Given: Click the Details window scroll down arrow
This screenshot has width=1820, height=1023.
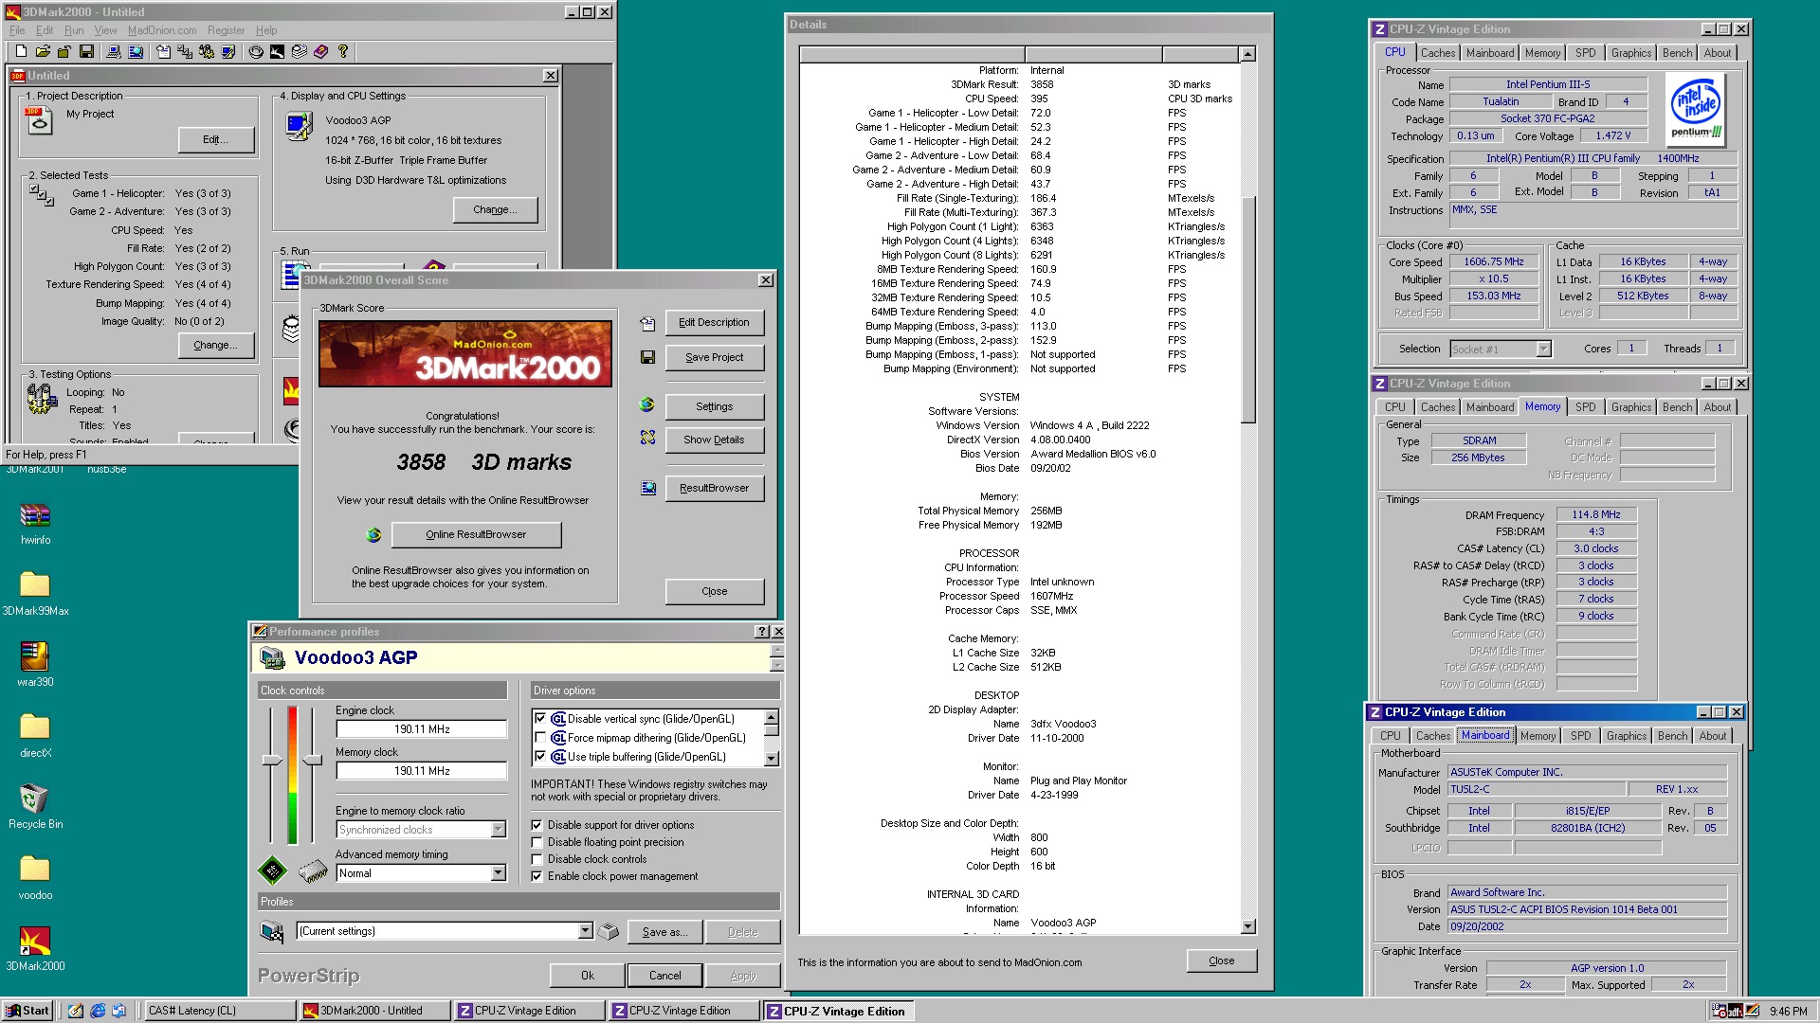Looking at the screenshot, I should 1248,926.
